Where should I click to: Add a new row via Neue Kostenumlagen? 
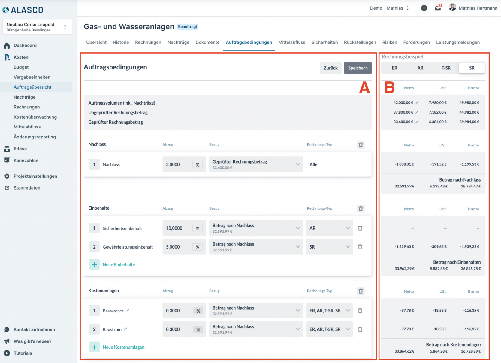pyautogui.click(x=123, y=347)
